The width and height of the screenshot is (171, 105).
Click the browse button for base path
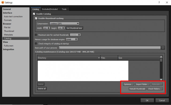click(163, 48)
